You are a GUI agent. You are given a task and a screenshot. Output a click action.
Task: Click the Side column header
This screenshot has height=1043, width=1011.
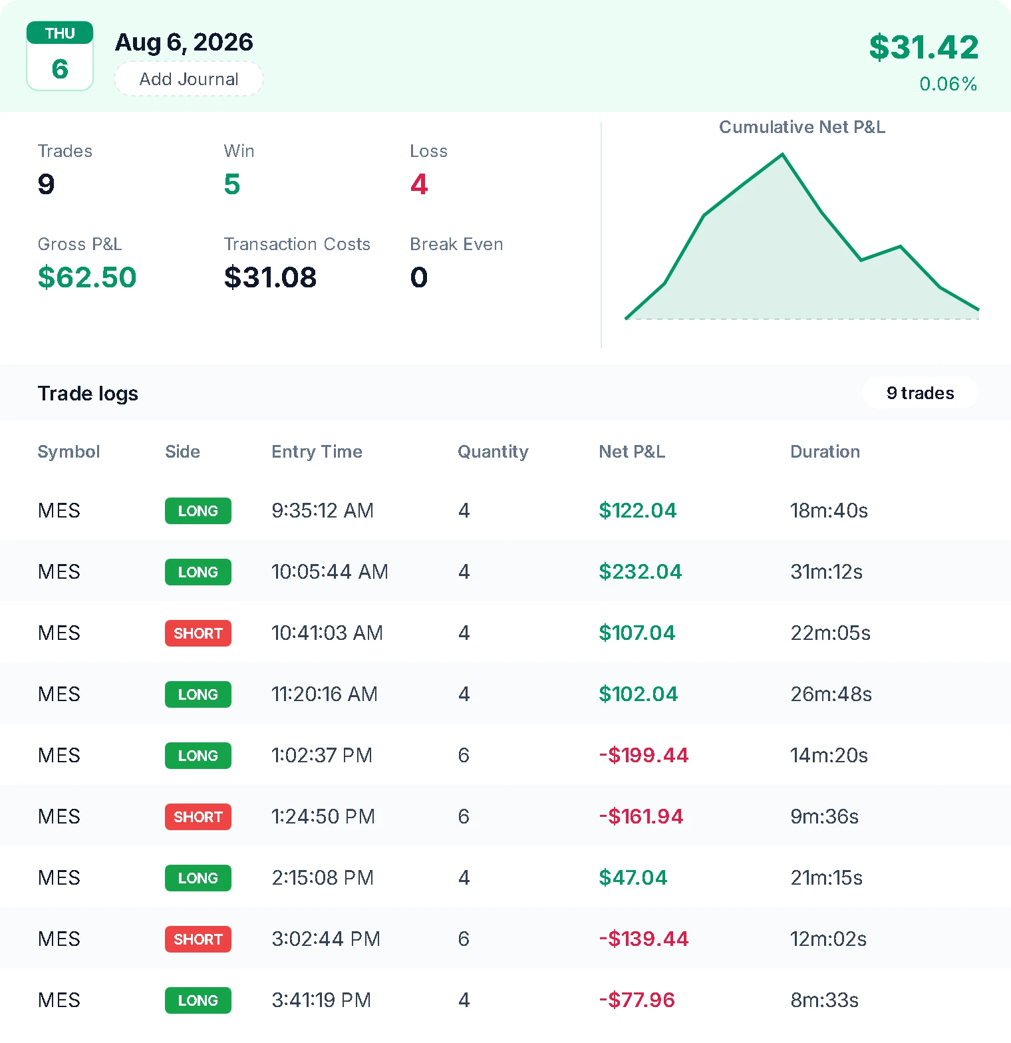(x=182, y=452)
